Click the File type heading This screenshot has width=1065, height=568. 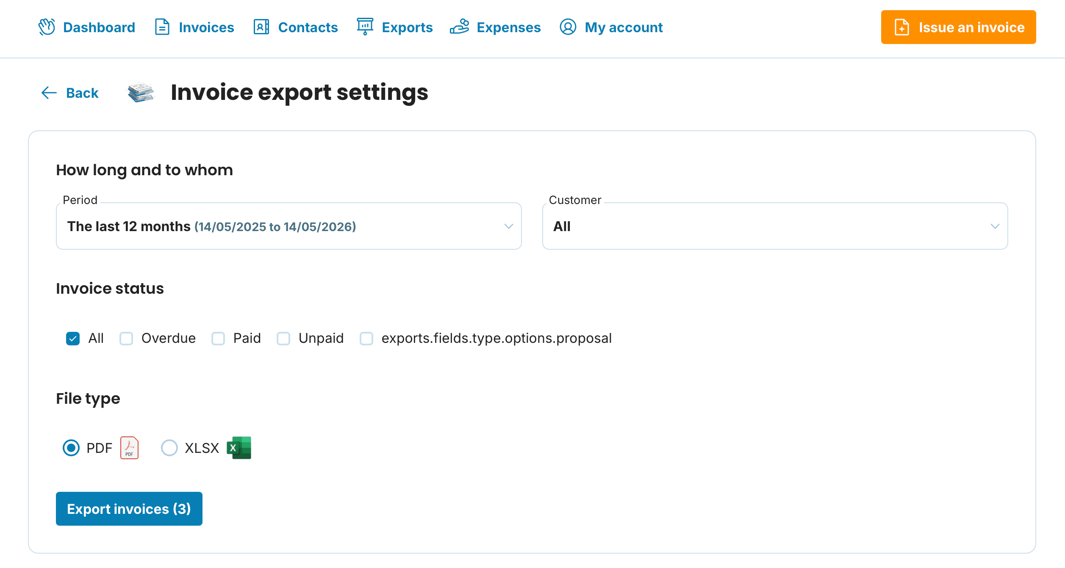88,399
